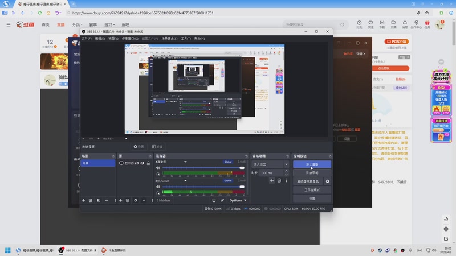Image resolution: width=456 pixels, height=256 pixels.
Task: Adjust Desktop Audio volume slider
Action: pos(203,168)
